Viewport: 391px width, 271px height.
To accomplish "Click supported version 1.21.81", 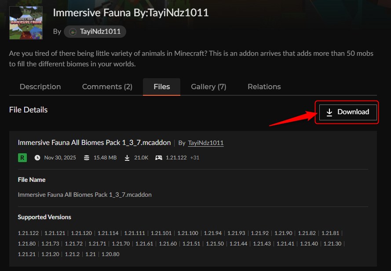I will [x=330, y=233].
